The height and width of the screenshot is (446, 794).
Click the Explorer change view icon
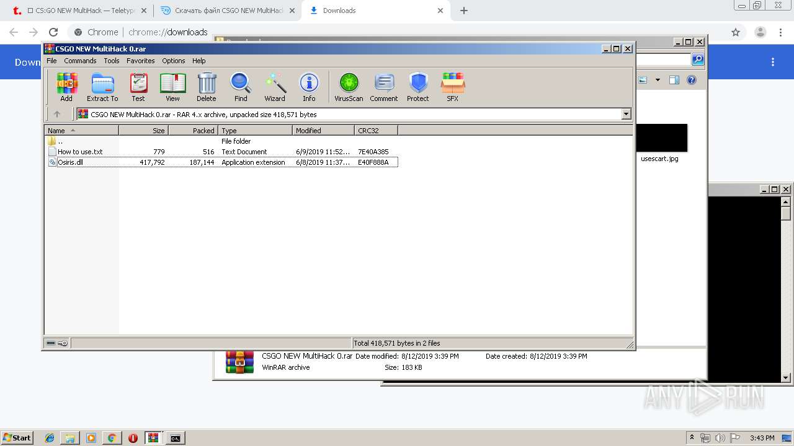tap(643, 80)
